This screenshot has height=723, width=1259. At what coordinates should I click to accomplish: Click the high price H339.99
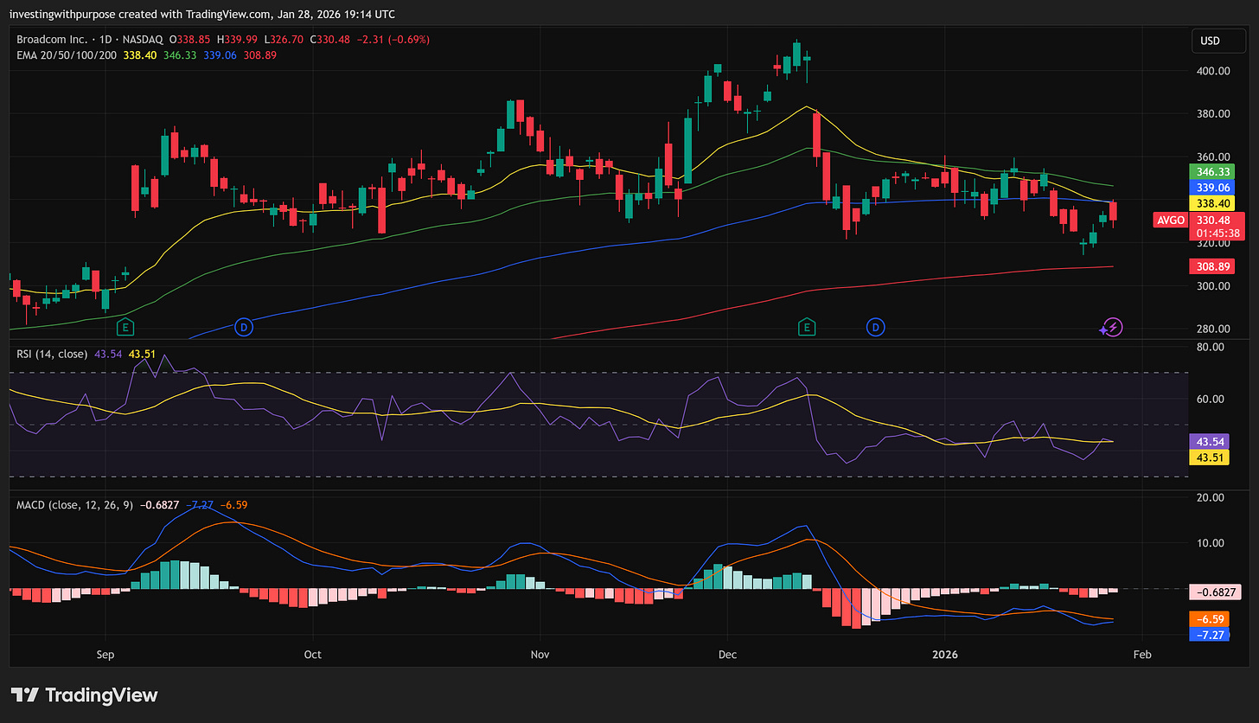(238, 40)
